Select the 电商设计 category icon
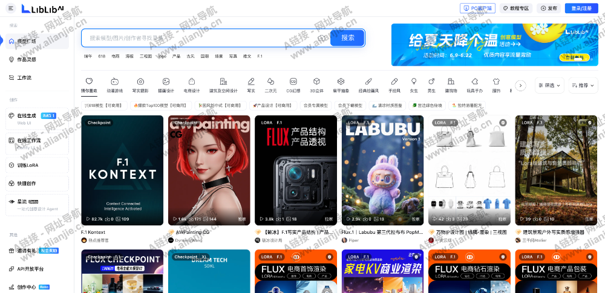605x293 pixels. pos(191,85)
